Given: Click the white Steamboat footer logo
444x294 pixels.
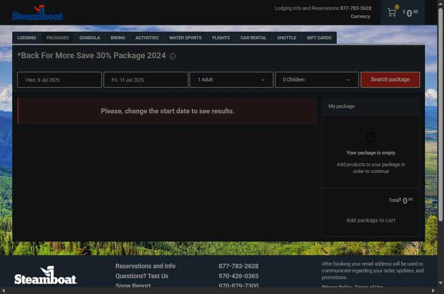Looking at the screenshot, I should (46, 275).
